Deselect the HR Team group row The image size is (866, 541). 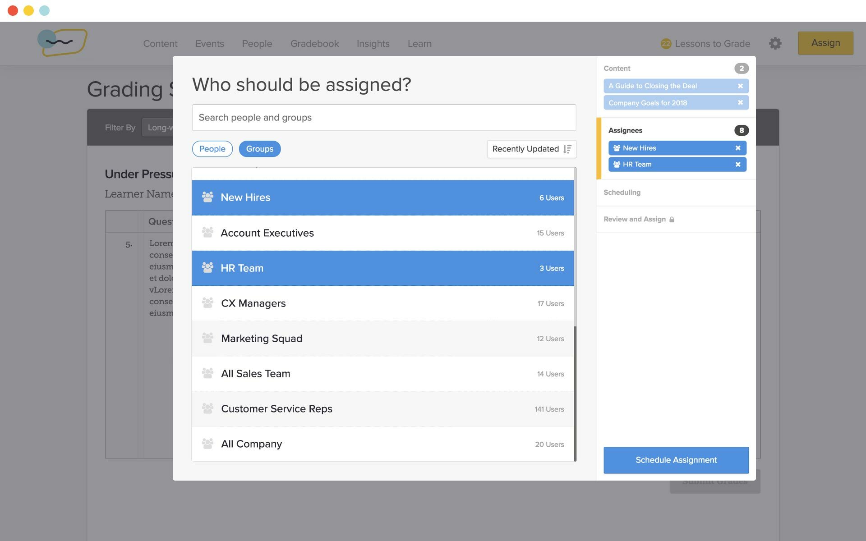(383, 268)
